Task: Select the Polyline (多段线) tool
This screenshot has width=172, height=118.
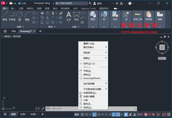Action: click(12, 16)
